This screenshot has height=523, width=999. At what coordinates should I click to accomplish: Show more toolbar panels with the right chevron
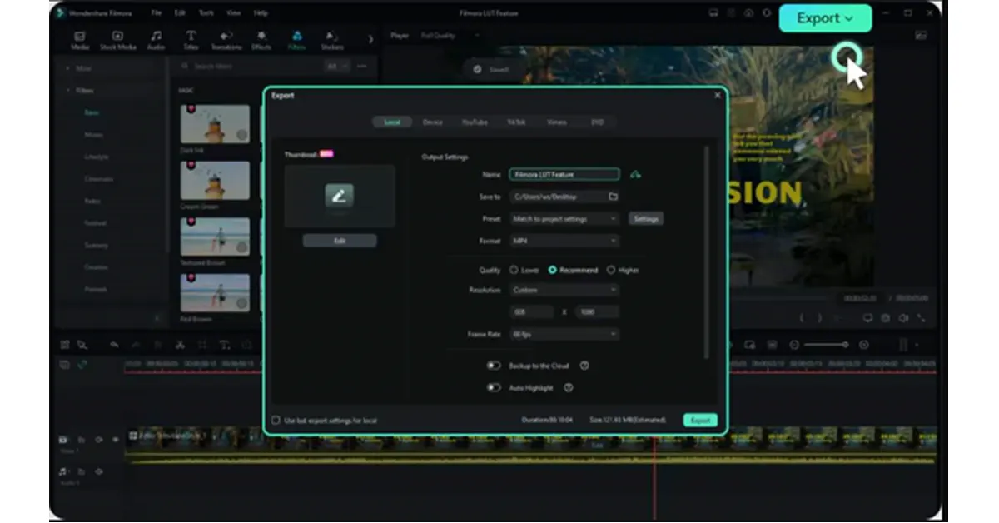tap(370, 39)
